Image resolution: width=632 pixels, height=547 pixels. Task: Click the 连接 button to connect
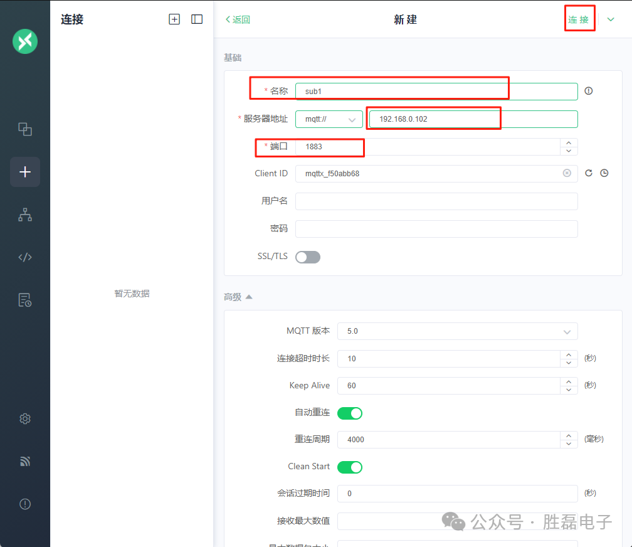pos(578,19)
